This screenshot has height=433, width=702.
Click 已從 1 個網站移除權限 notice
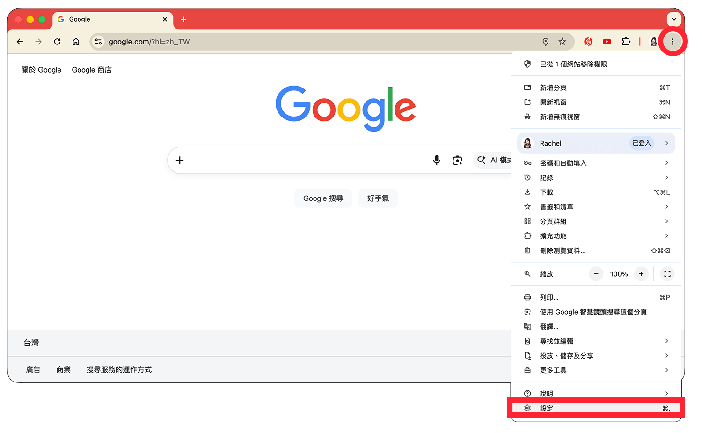[596, 64]
